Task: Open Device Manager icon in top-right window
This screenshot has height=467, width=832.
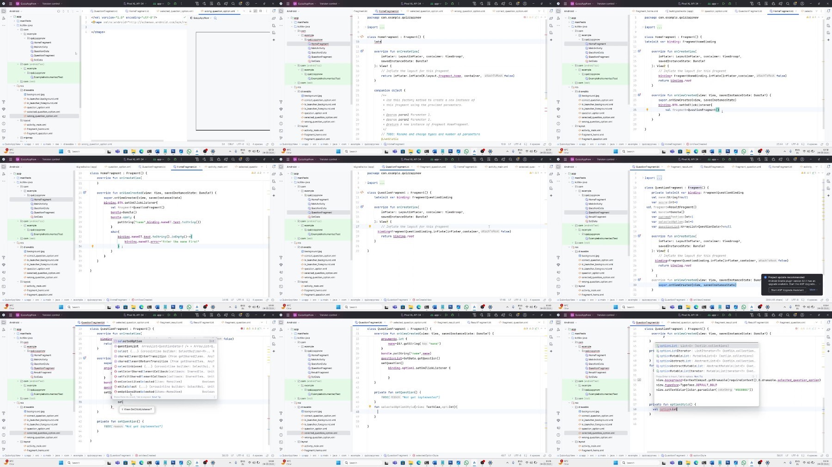Action: coord(828,25)
